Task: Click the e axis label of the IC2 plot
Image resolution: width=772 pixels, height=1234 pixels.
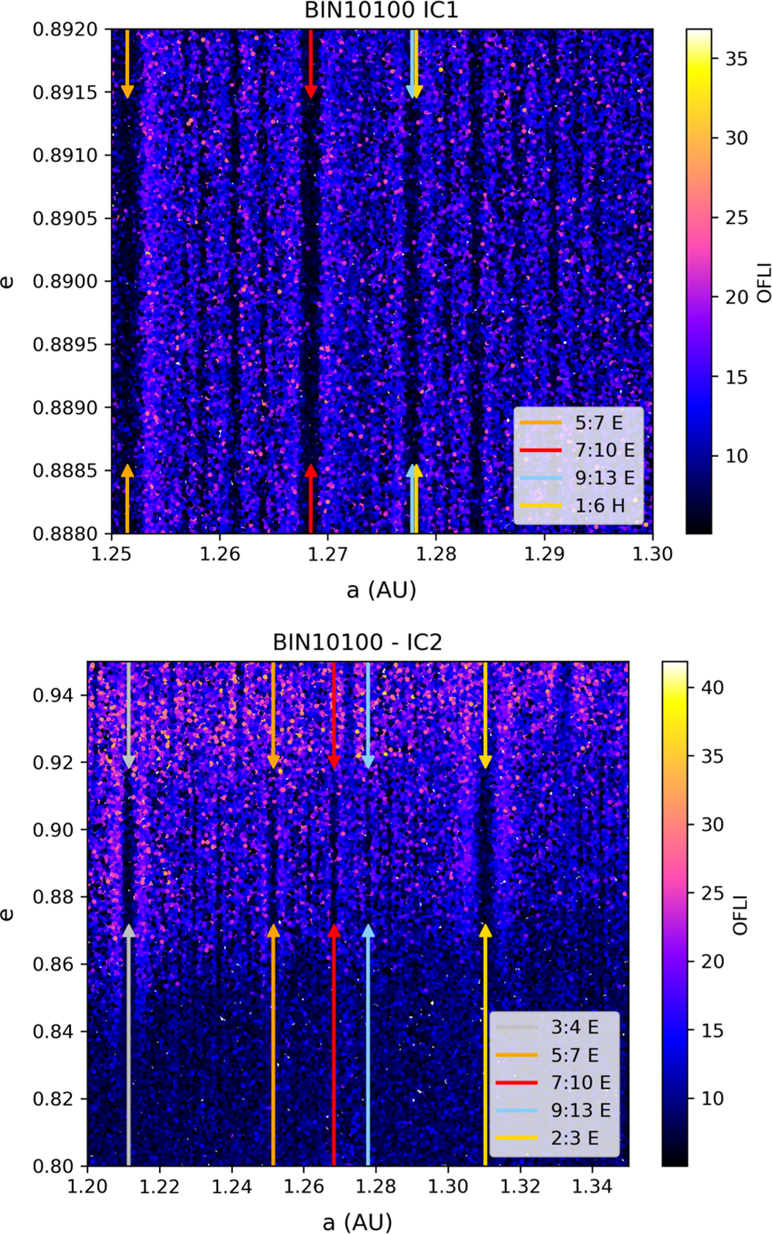Action: 8,914
